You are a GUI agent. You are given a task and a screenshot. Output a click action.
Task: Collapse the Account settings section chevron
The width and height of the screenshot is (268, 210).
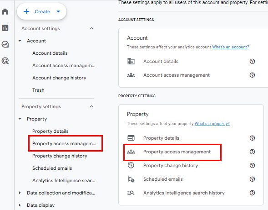pos(91,28)
